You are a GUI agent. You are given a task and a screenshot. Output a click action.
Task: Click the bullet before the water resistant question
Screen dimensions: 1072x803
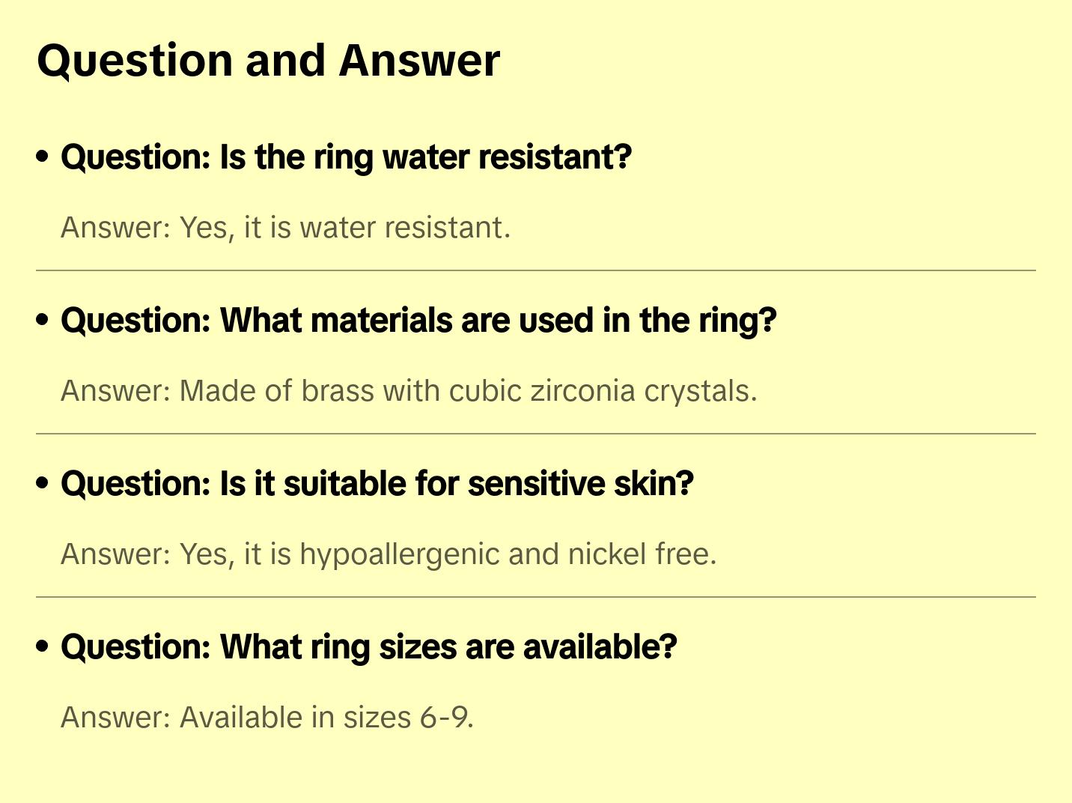point(43,157)
